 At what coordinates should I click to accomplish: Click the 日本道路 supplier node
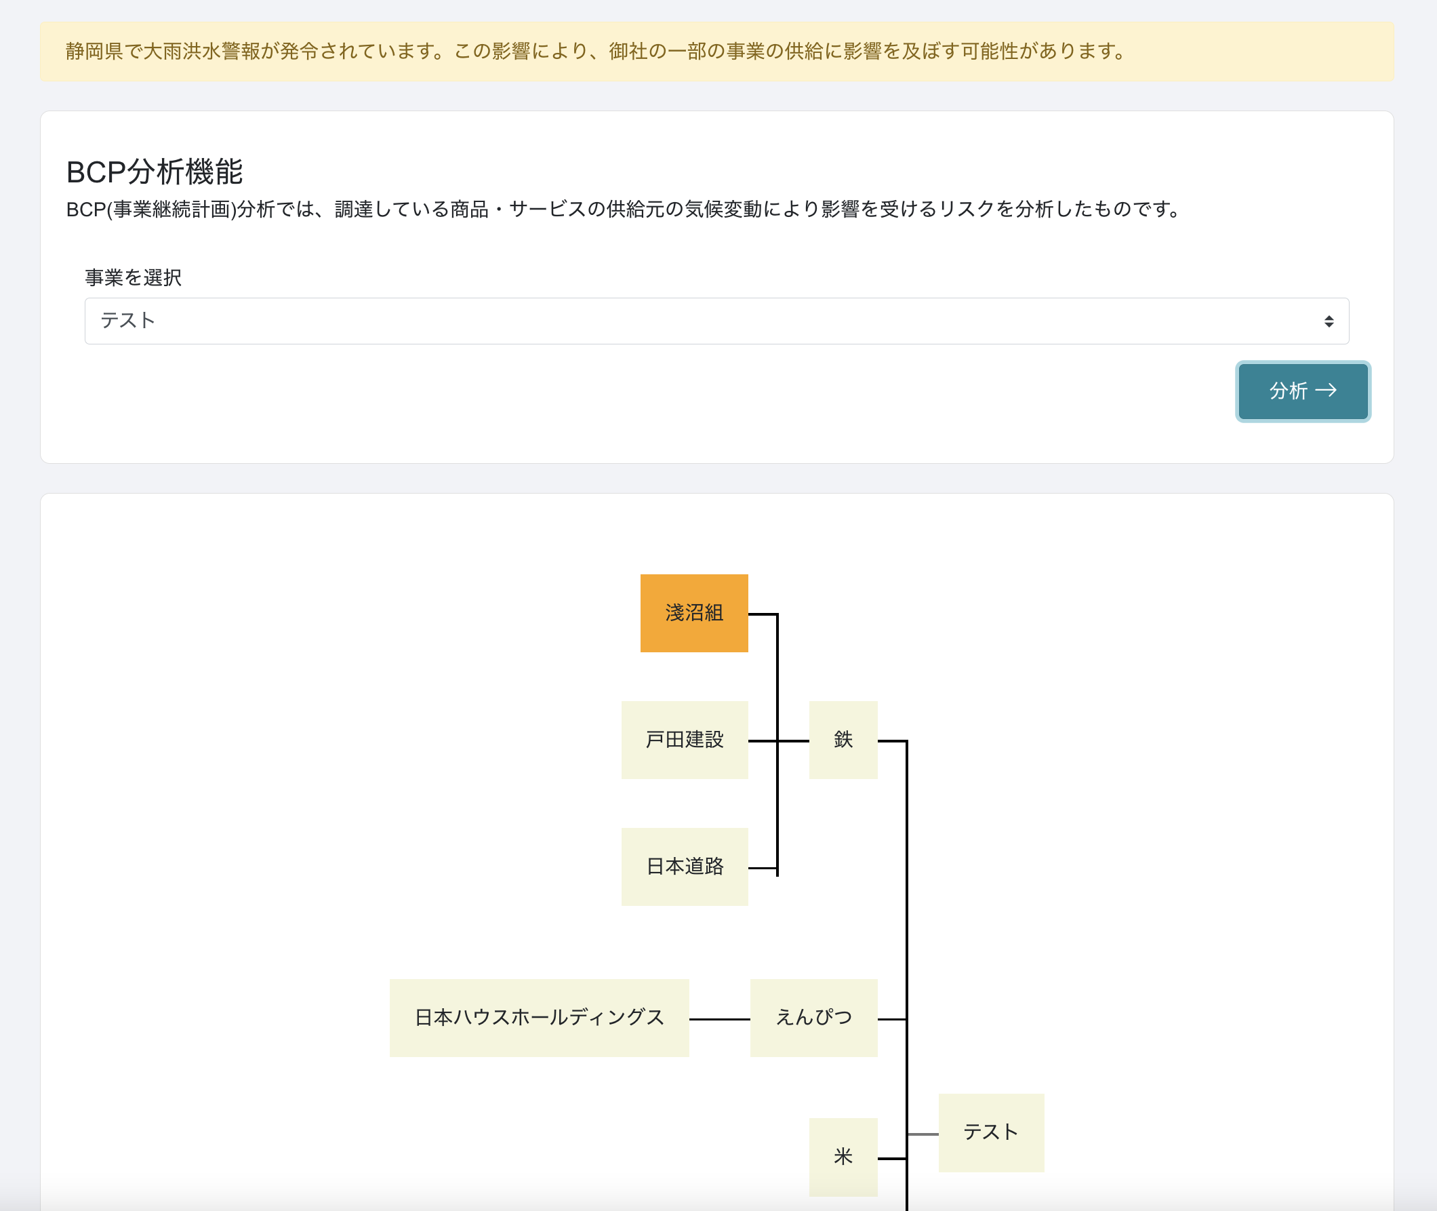684,867
